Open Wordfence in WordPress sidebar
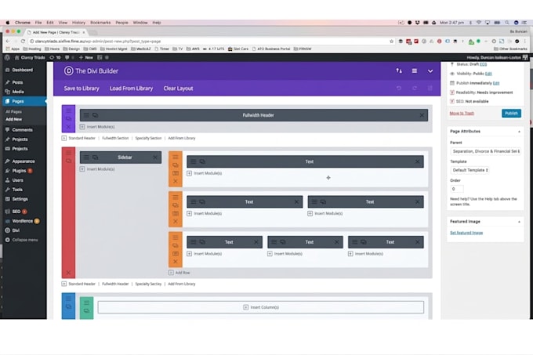The height and width of the screenshot is (355, 533). (x=23, y=221)
